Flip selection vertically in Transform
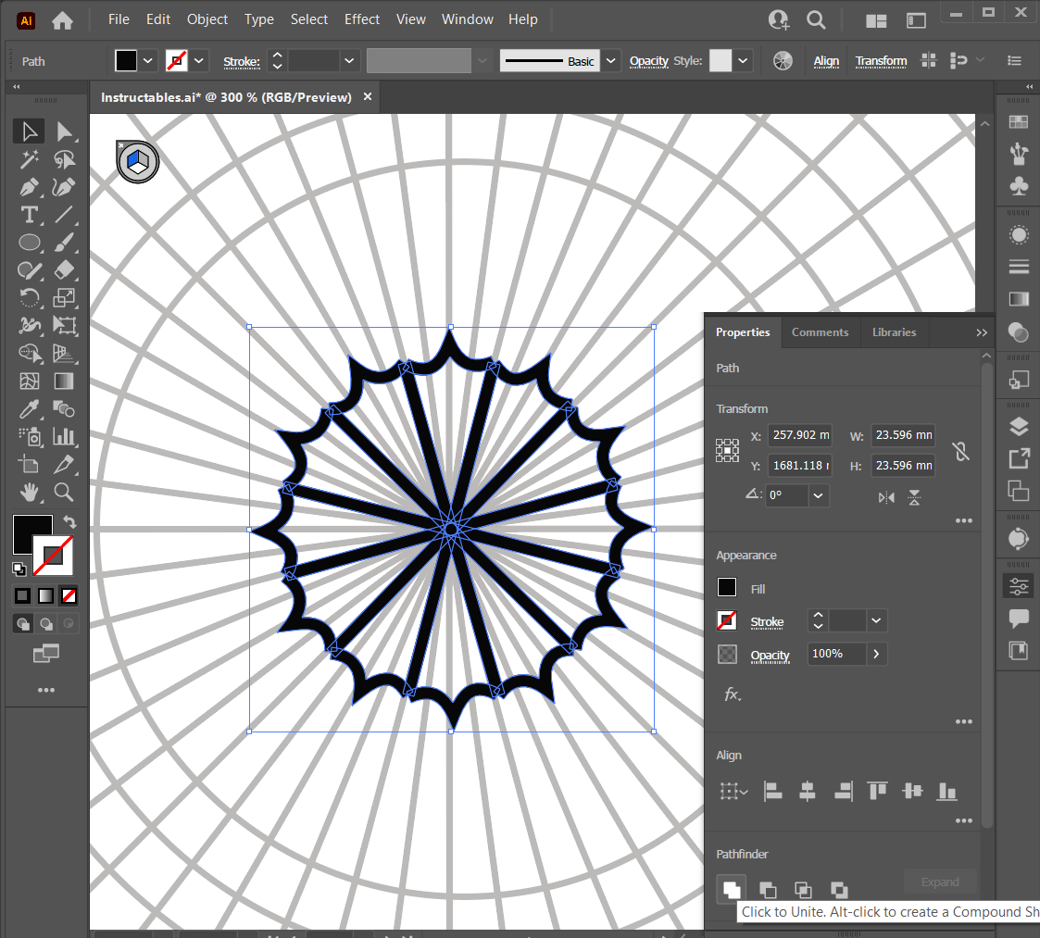The image size is (1040, 938). click(x=915, y=497)
